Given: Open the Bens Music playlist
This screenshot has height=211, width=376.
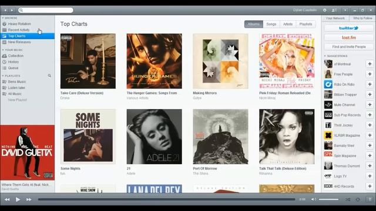Looking at the screenshot, I should (x=17, y=82).
